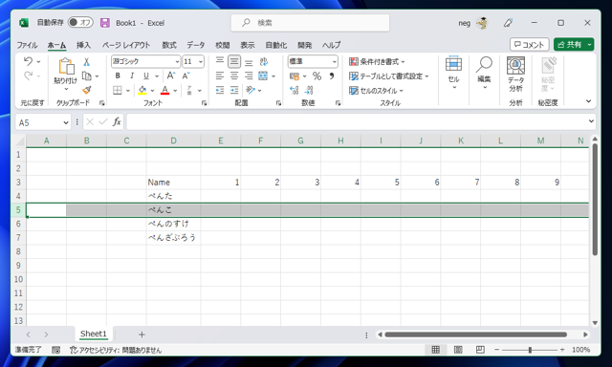The width and height of the screenshot is (612, 367).
Task: Select the cell containing ぺんのすけ
Action: 174,224
